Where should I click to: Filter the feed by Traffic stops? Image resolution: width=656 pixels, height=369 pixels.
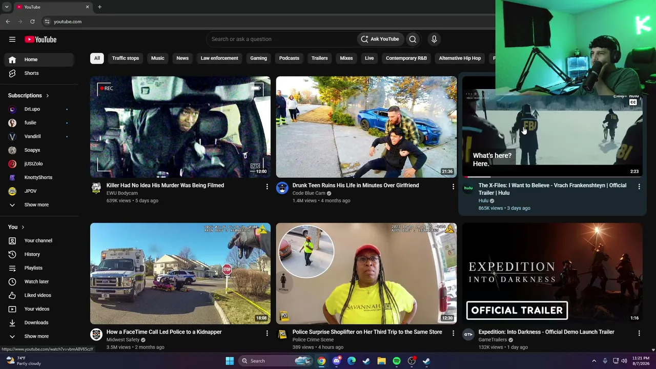click(x=126, y=58)
